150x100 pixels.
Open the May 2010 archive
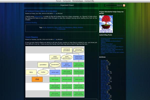coord(103,84)
